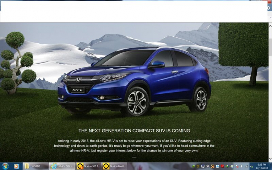Open Norton 360 taskbar window
The image size is (272, 170).
click(88, 166)
